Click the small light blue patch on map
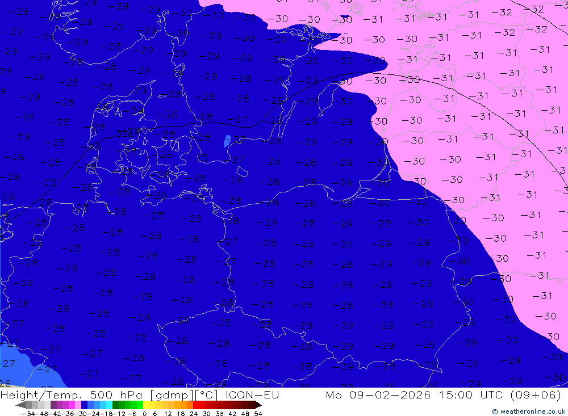568x416 pixels. coord(227,141)
